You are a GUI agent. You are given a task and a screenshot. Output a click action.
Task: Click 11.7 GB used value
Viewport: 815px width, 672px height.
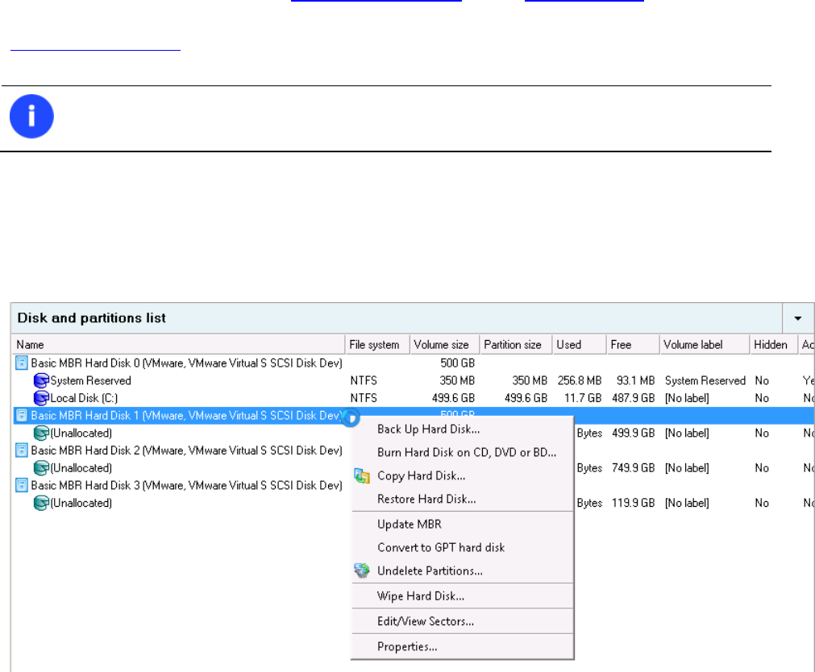pos(583,398)
